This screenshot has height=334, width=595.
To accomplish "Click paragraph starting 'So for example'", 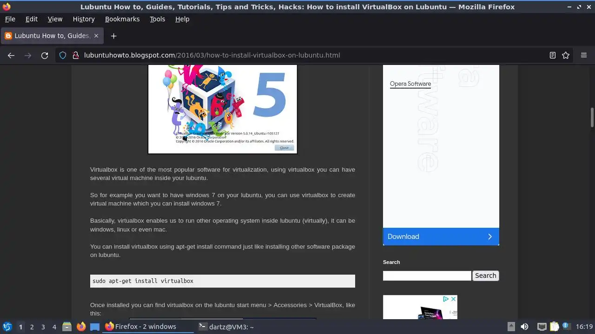I will [223, 199].
